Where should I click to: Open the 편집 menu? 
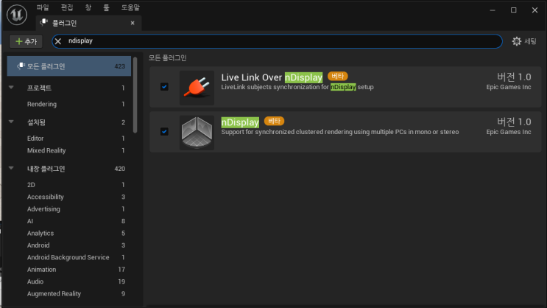click(x=67, y=7)
